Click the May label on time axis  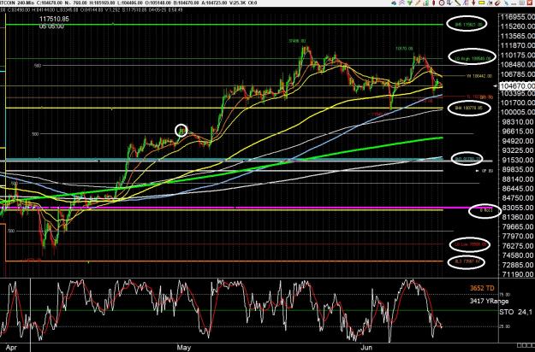coord(183,348)
